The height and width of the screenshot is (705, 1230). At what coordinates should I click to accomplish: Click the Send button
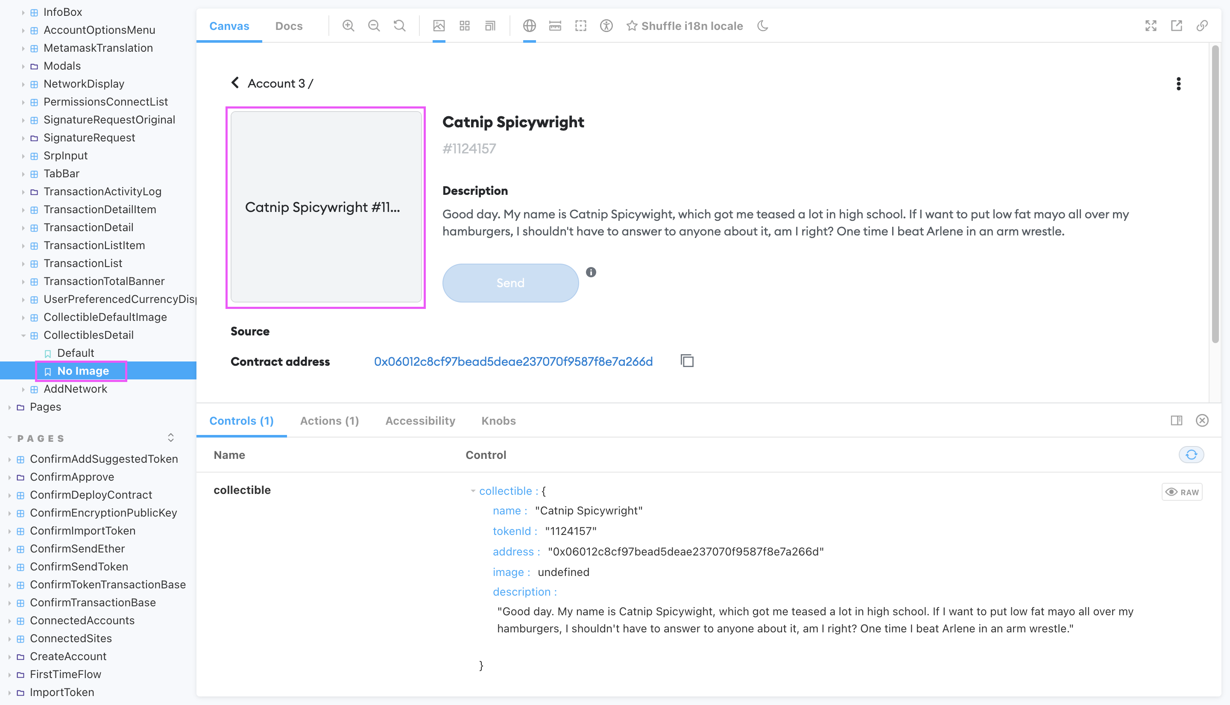pyautogui.click(x=510, y=283)
